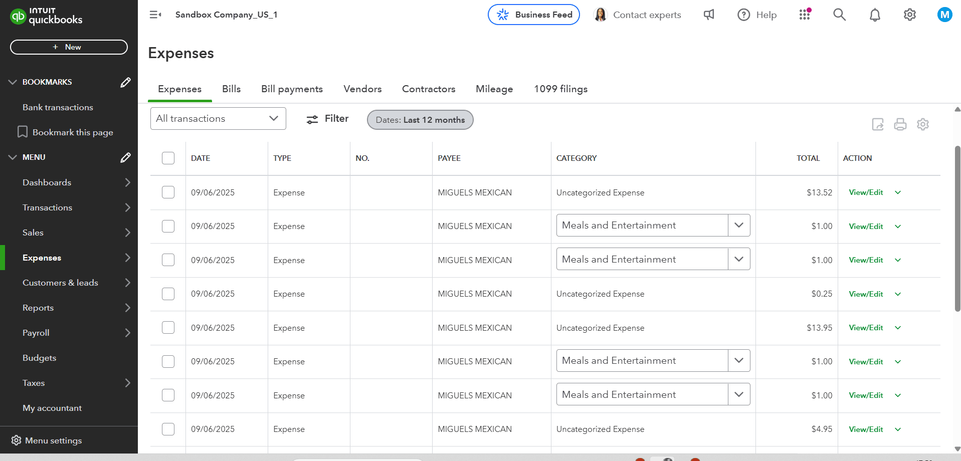Sort by the TOTAL column header

click(808, 158)
